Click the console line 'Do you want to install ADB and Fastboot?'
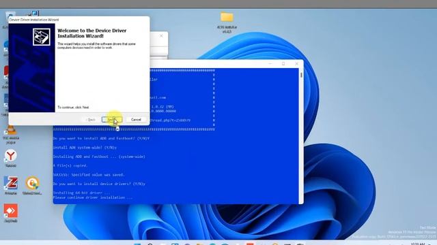The height and width of the screenshot is (245, 437). click(101, 138)
